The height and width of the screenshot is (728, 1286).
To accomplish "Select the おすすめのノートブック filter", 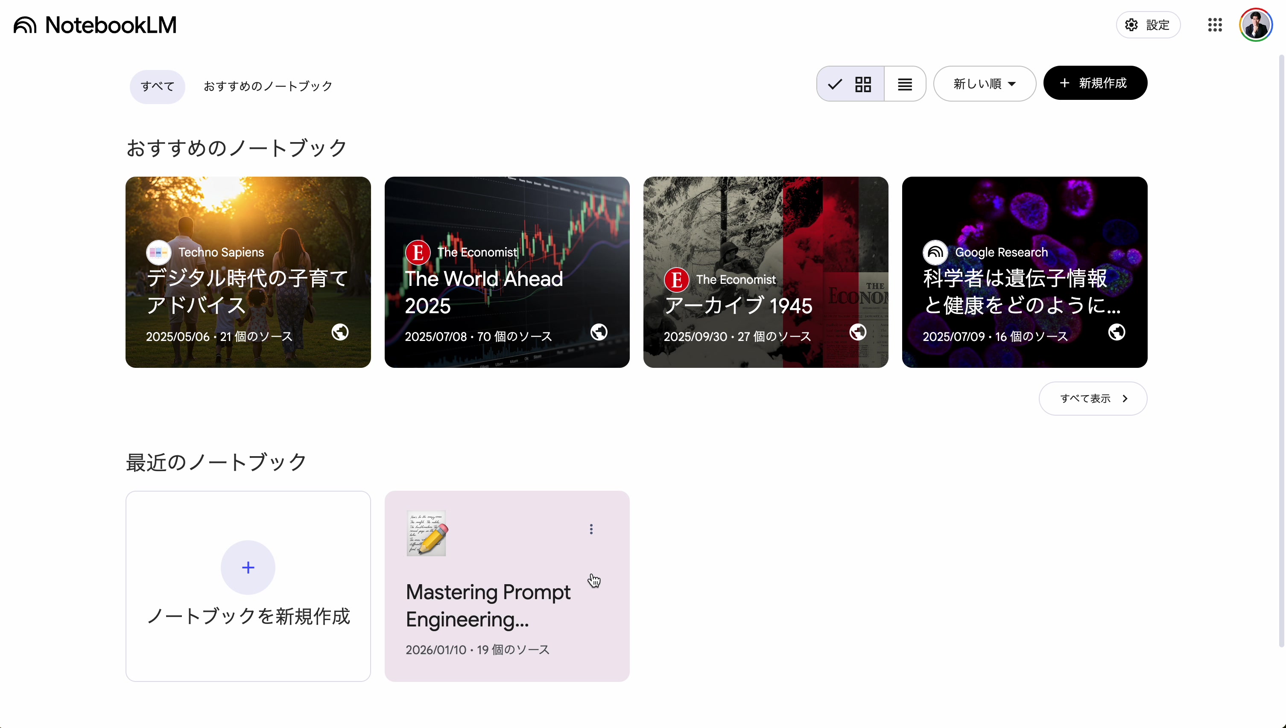I will point(268,86).
